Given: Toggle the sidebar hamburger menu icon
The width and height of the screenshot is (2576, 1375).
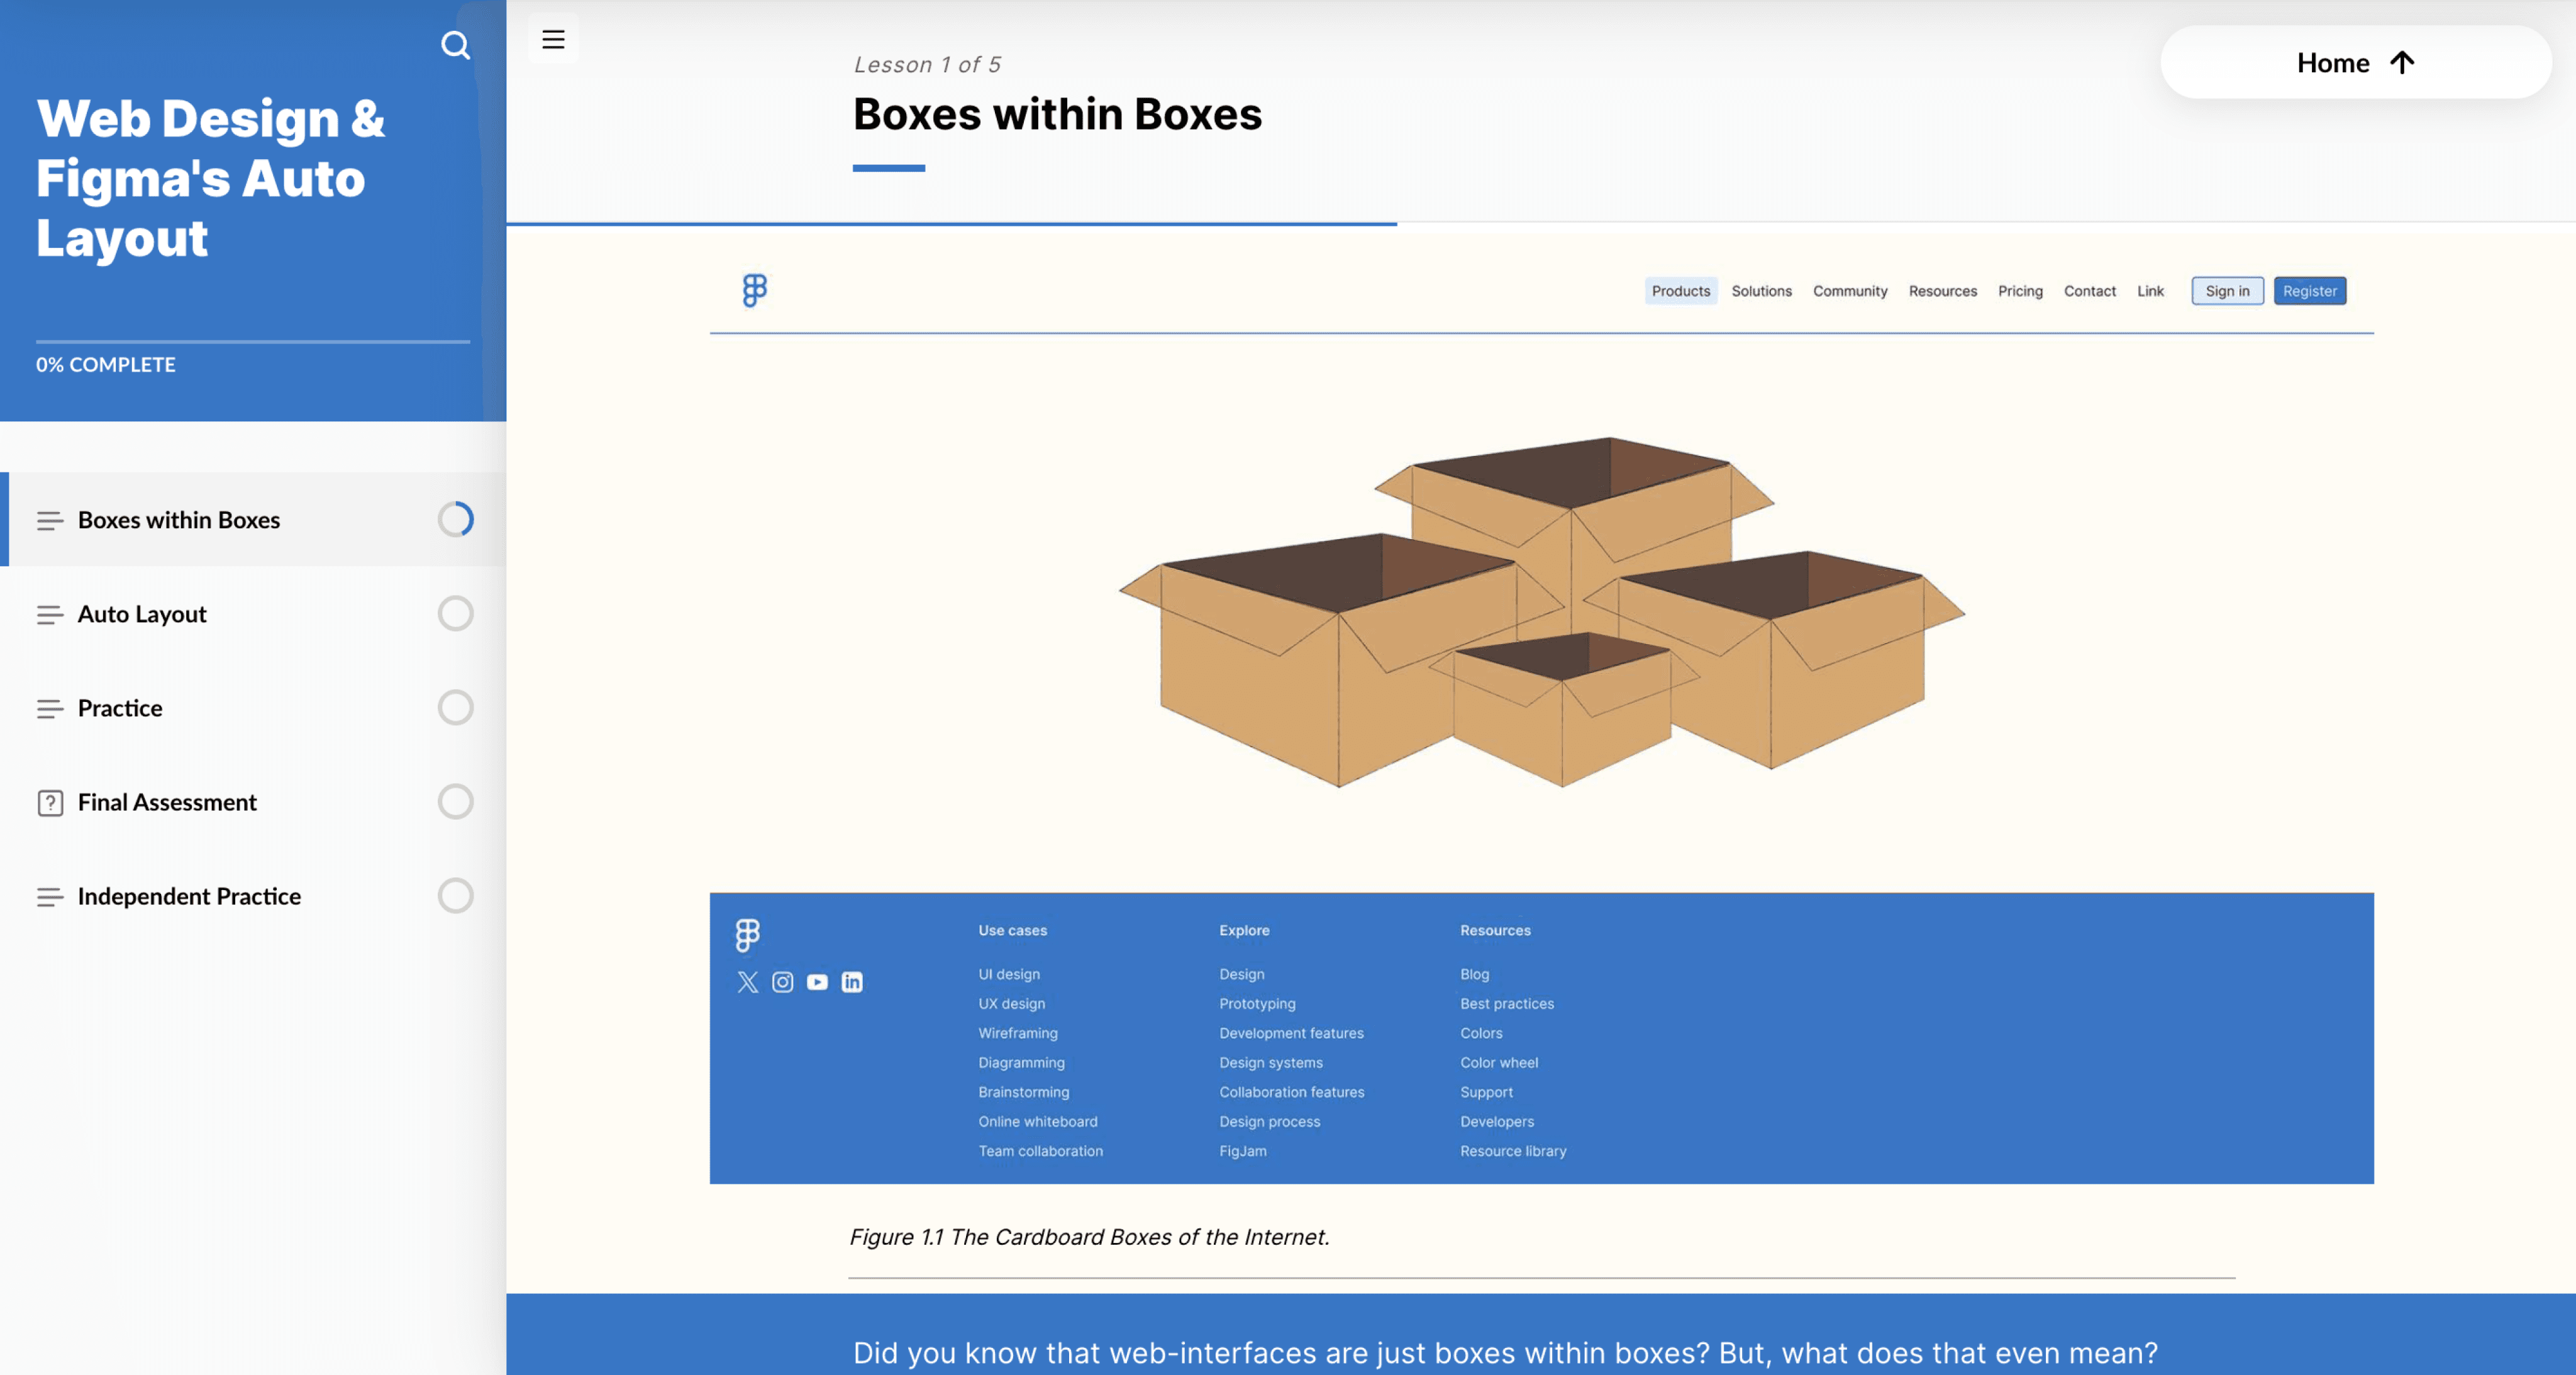Looking at the screenshot, I should (553, 40).
